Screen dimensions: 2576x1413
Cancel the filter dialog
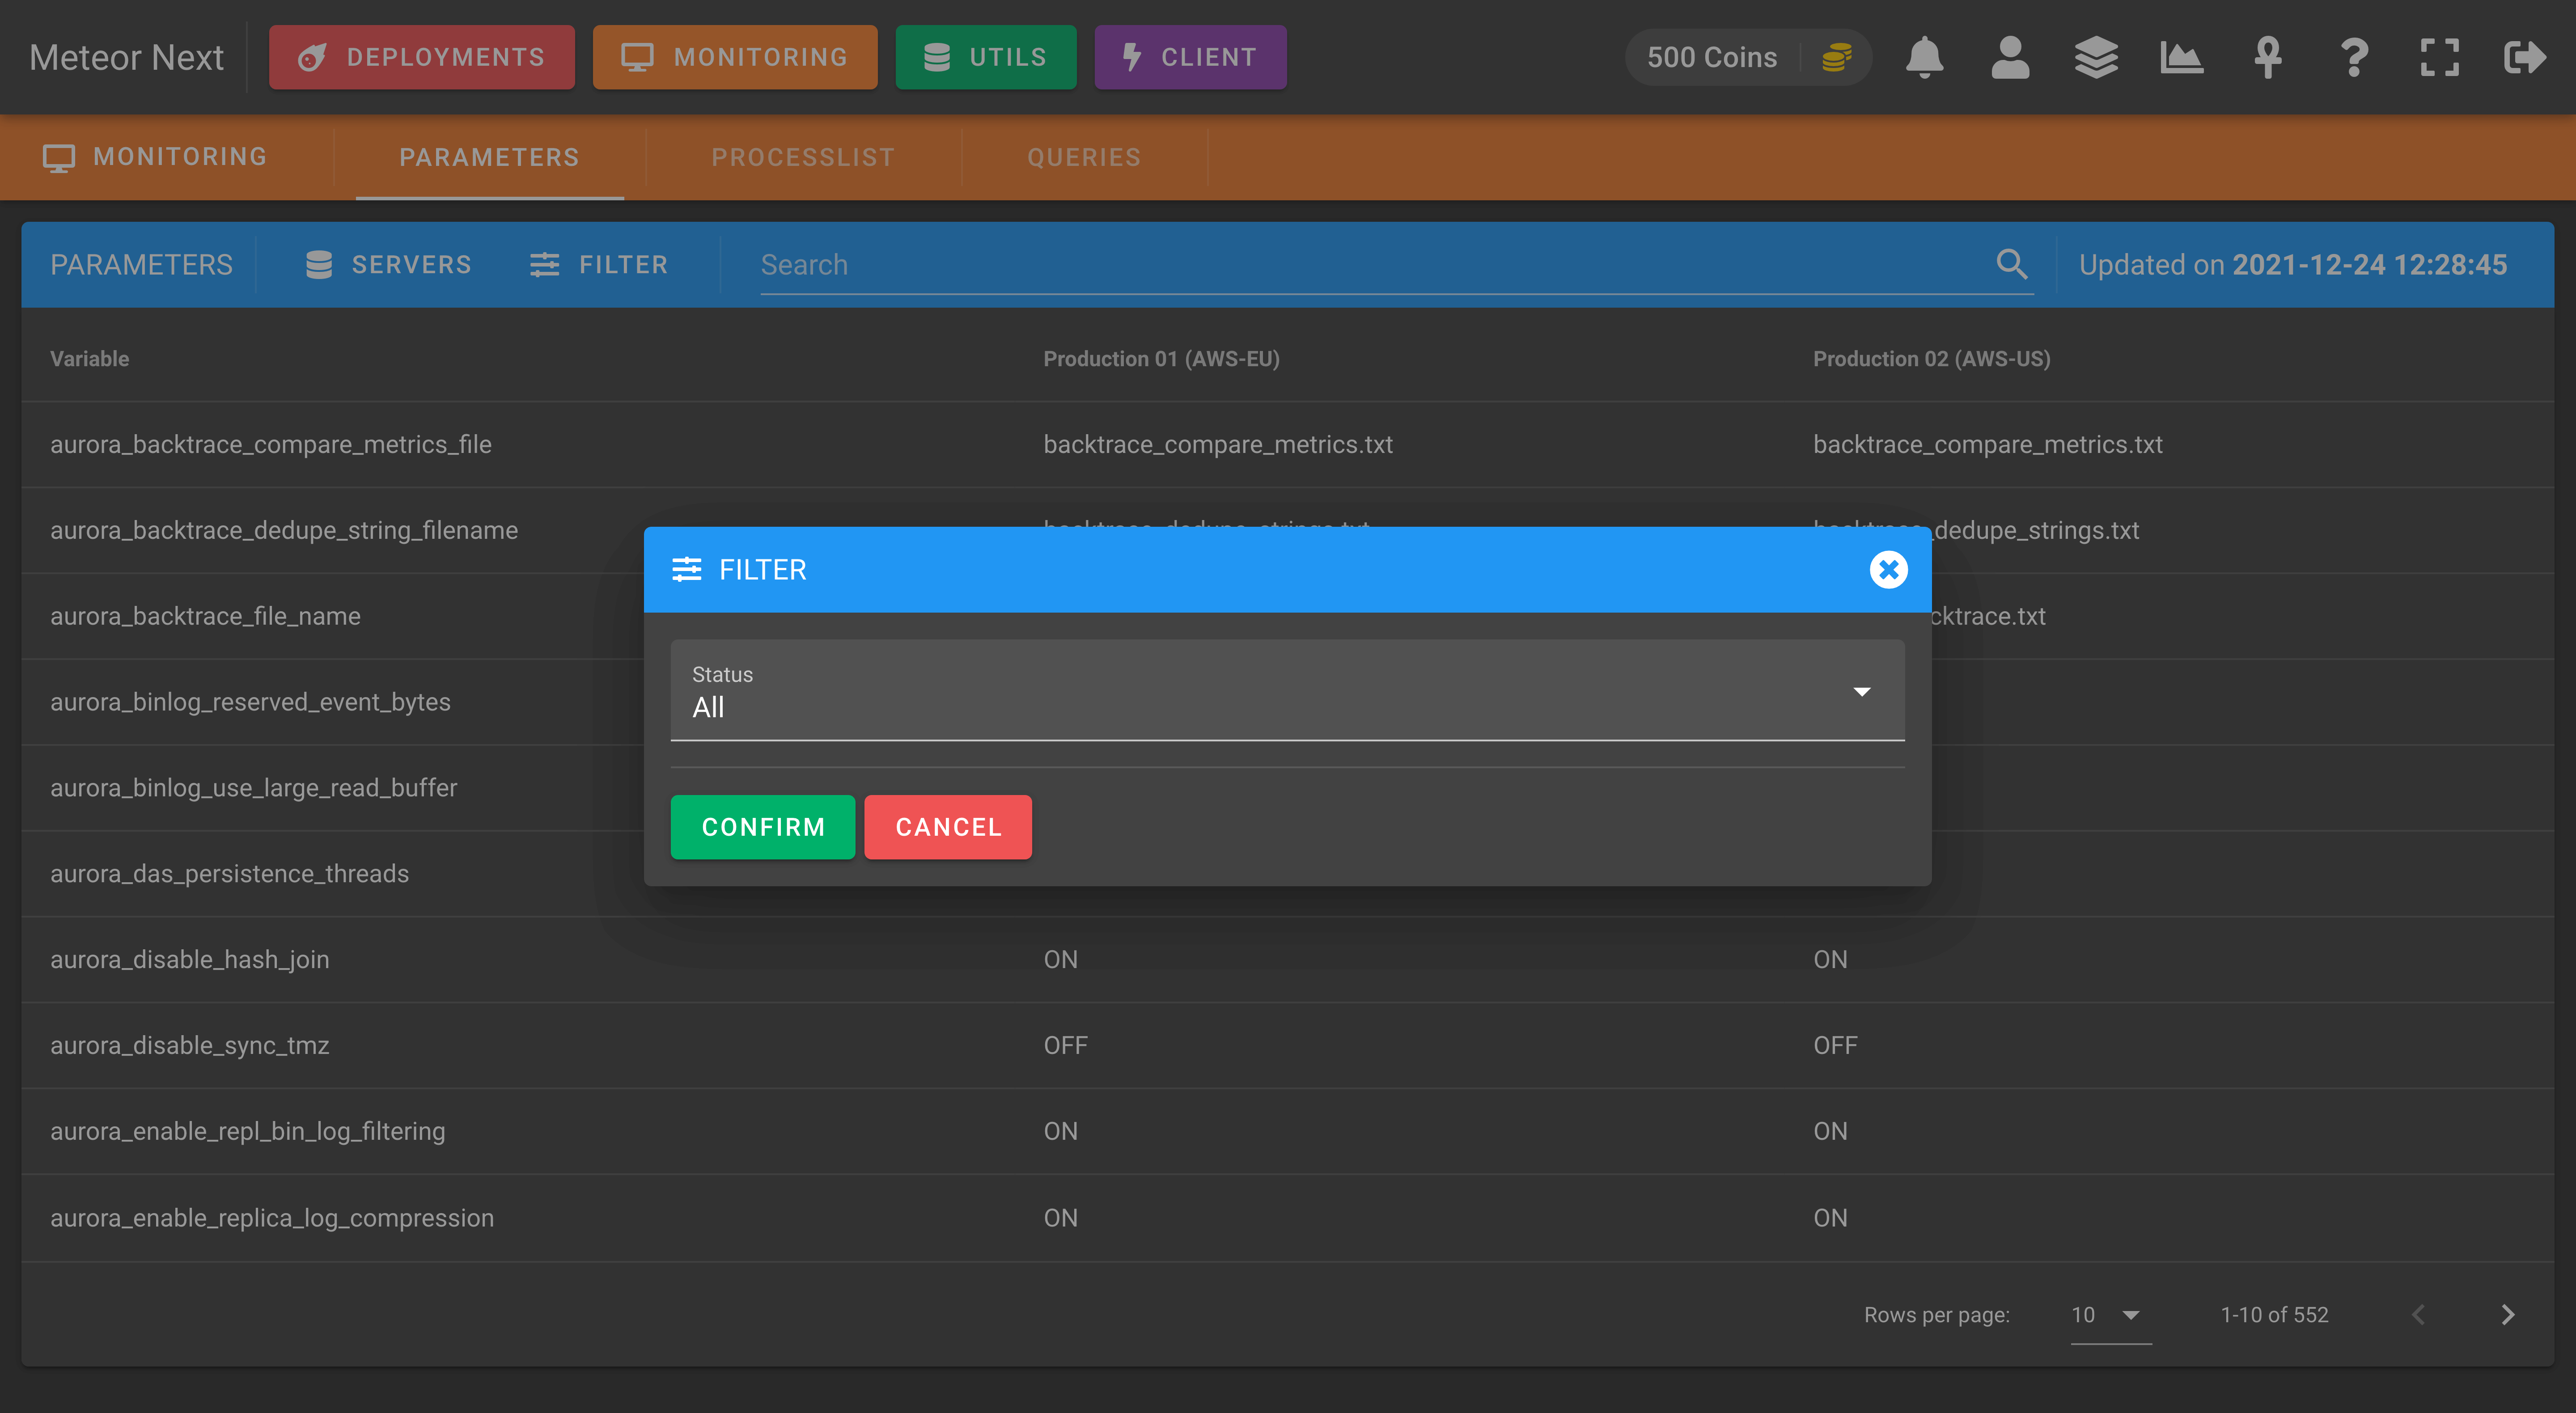tap(948, 827)
